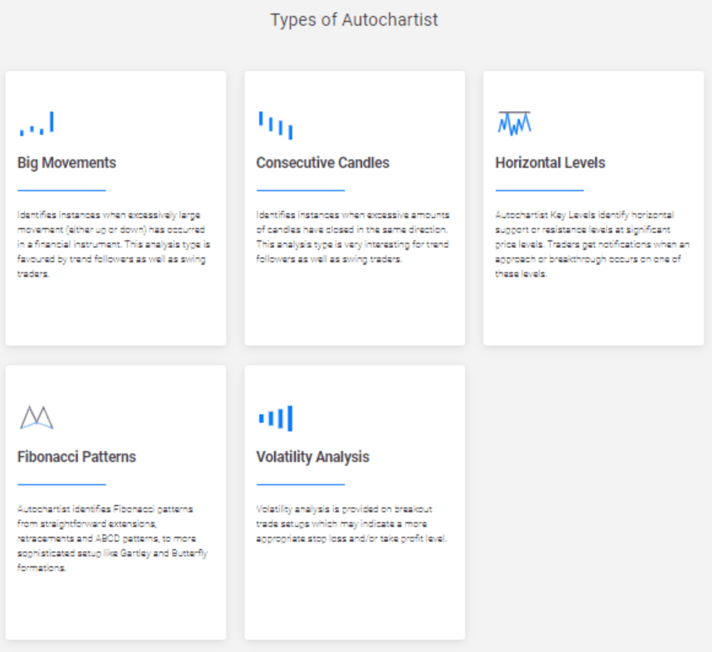Click the Consecutive Candles descending bars icon
Viewport: 712px width, 652px height.
[x=276, y=125]
